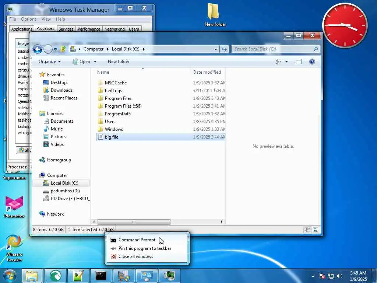Viewport: 377px width, 283px height.
Task: Click the big.file document icon
Action: (x=101, y=137)
